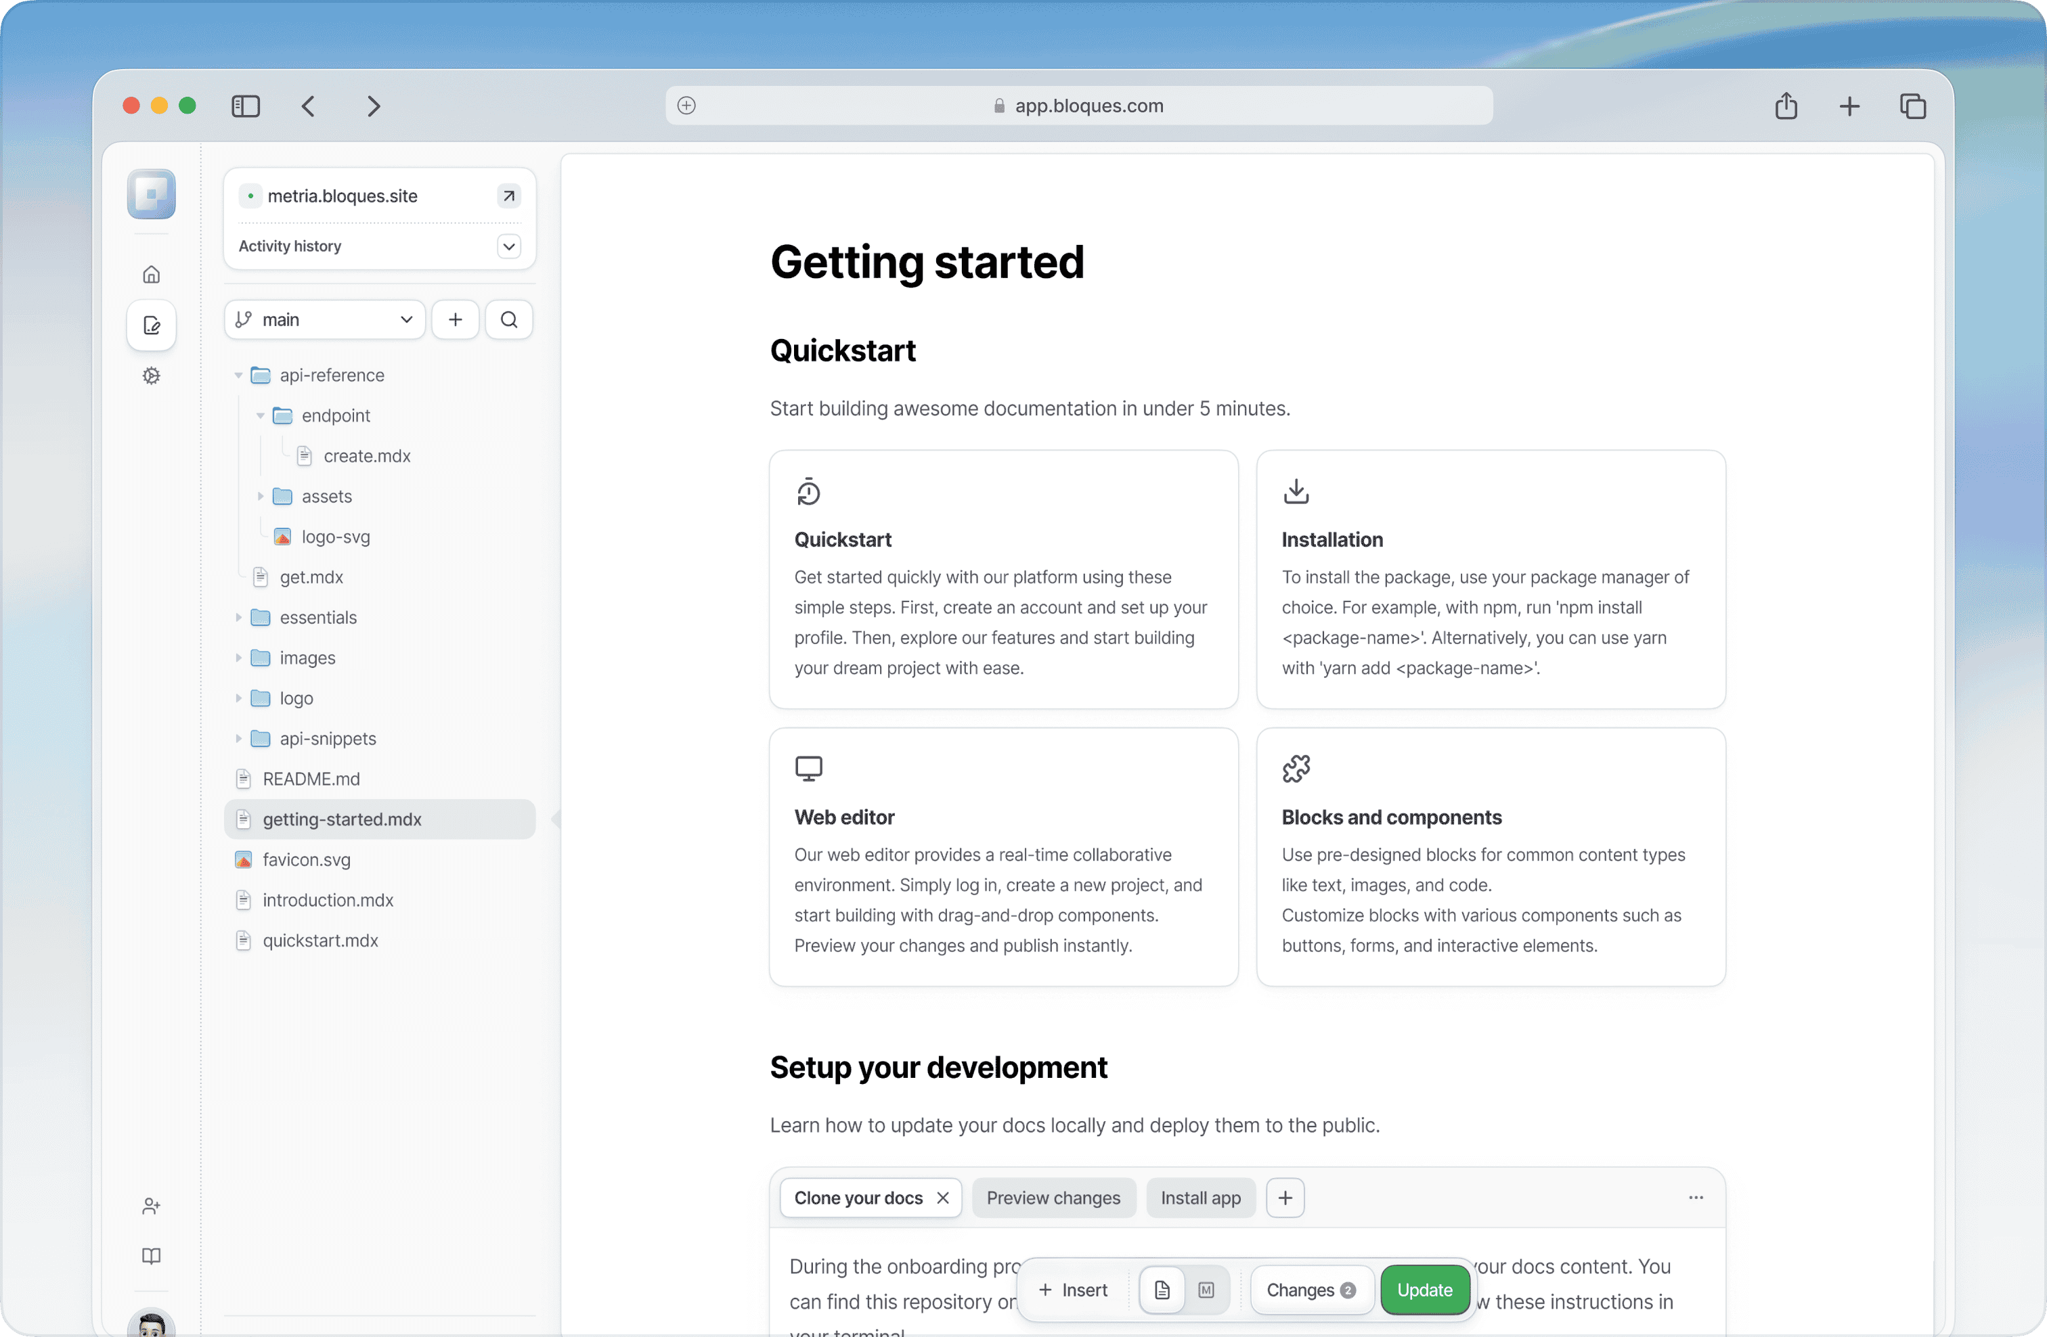Switch to the Preview changes tab
The height and width of the screenshot is (1337, 2047).
[x=1055, y=1197]
